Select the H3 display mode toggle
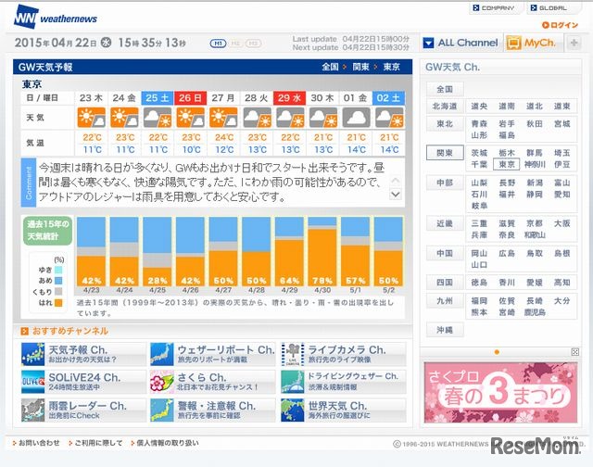Viewport: 593px width, 467px height. [253, 44]
